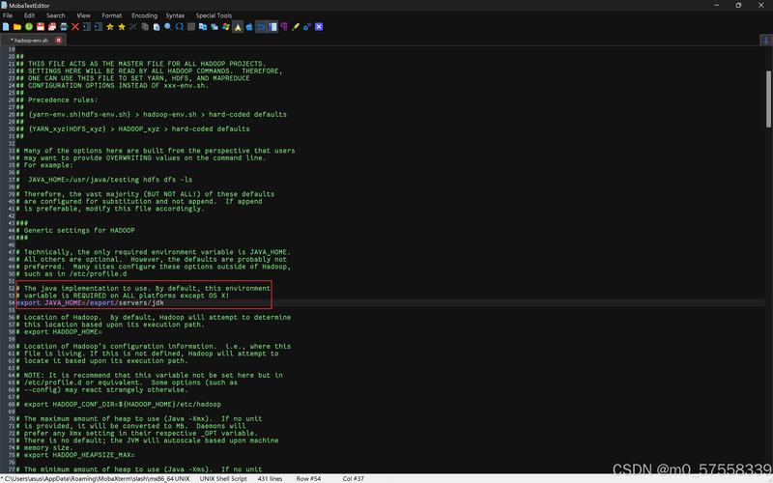
Task: Close the hadoop-env.sh tab with its red X
Action: (x=59, y=40)
